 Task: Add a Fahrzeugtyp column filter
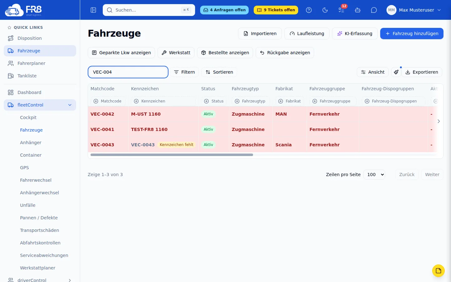coord(250,101)
